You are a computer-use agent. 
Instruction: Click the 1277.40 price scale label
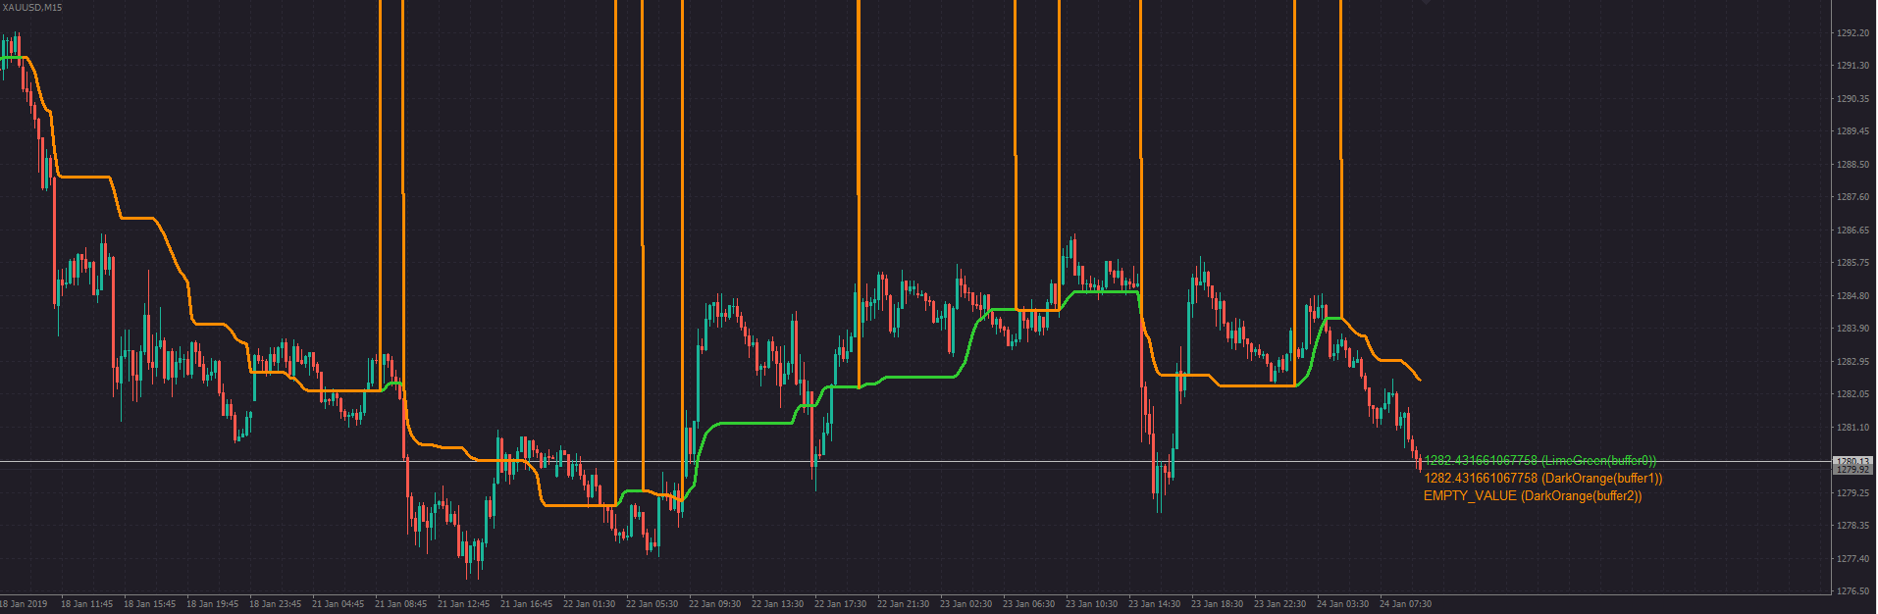(1852, 559)
